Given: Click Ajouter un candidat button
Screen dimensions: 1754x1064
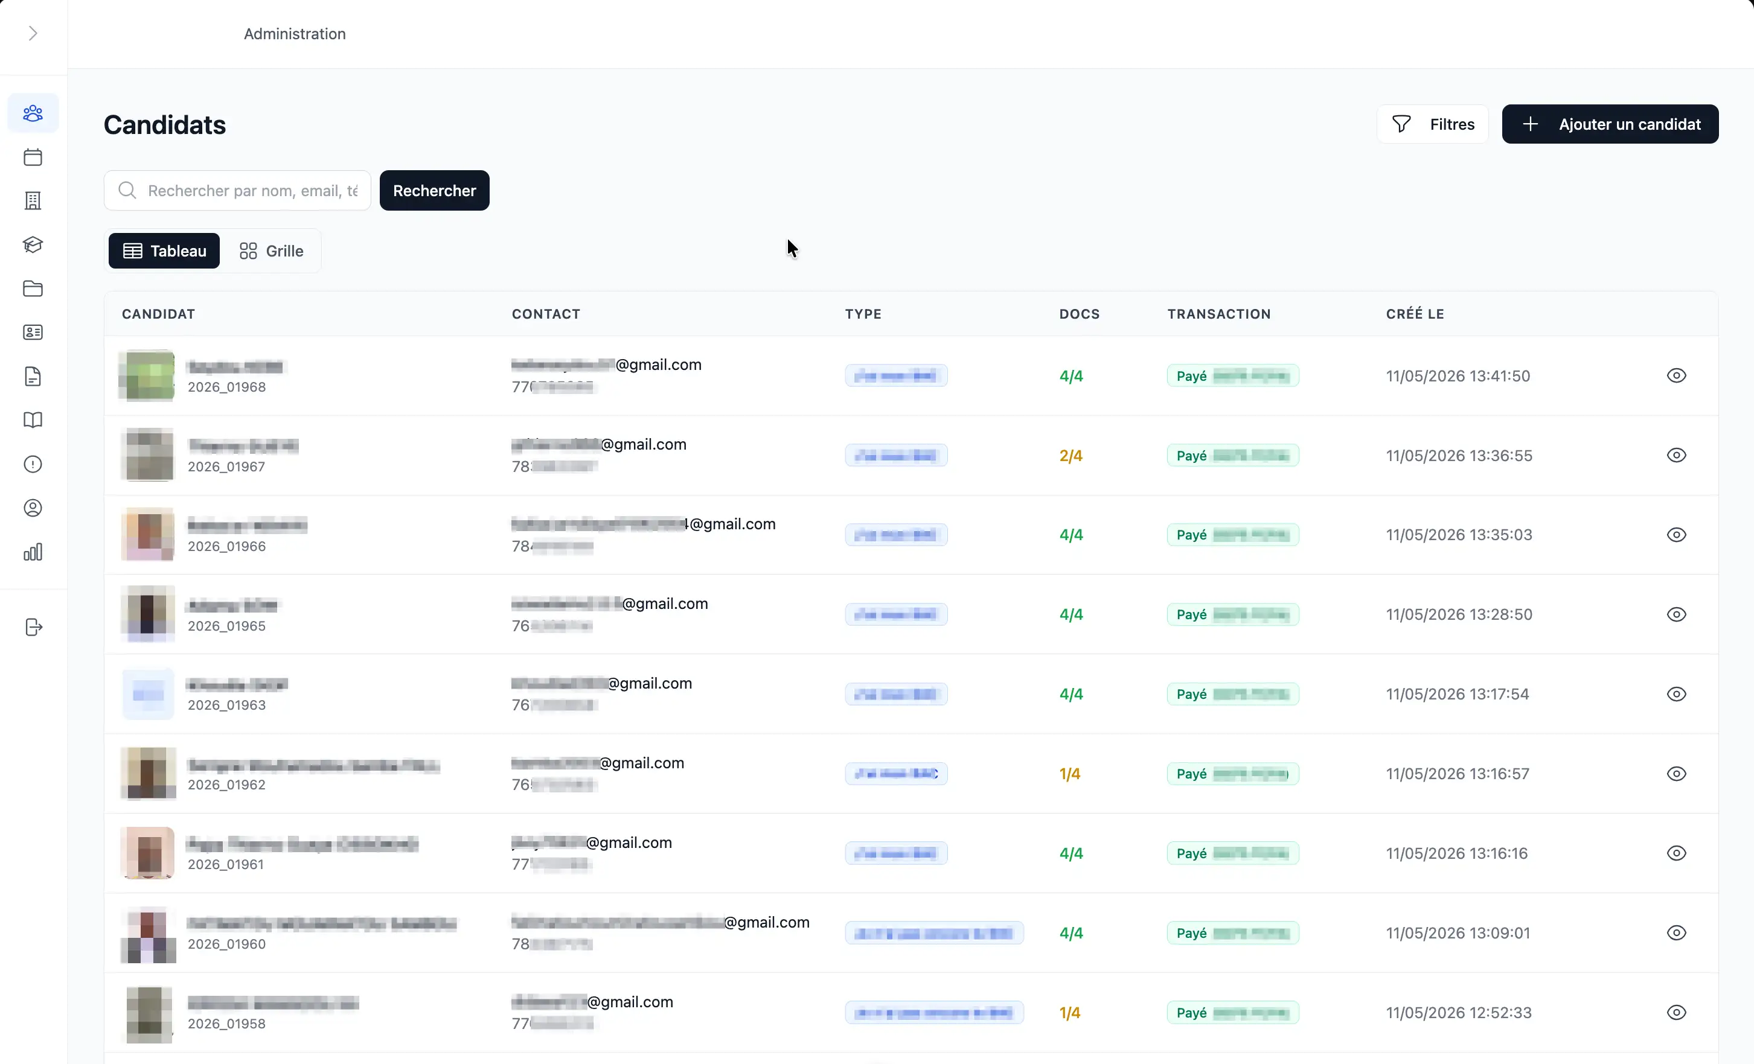Looking at the screenshot, I should pos(1610,124).
